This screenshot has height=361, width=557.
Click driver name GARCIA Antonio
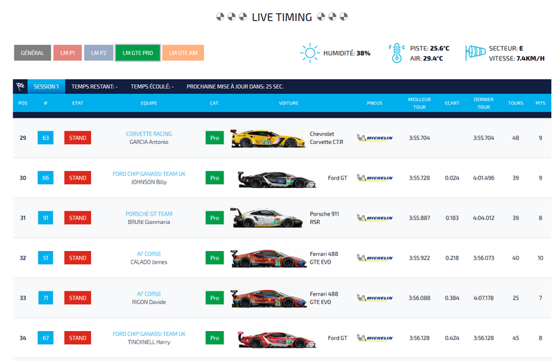point(149,142)
